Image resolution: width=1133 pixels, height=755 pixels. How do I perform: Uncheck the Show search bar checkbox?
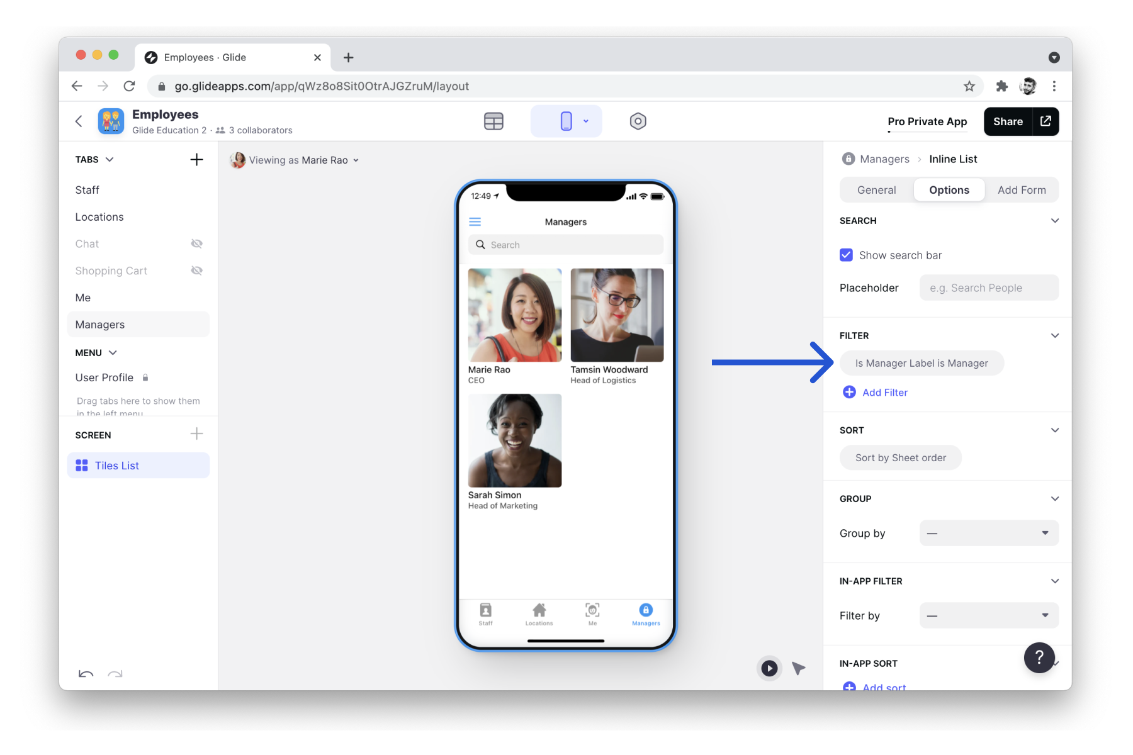tap(847, 255)
